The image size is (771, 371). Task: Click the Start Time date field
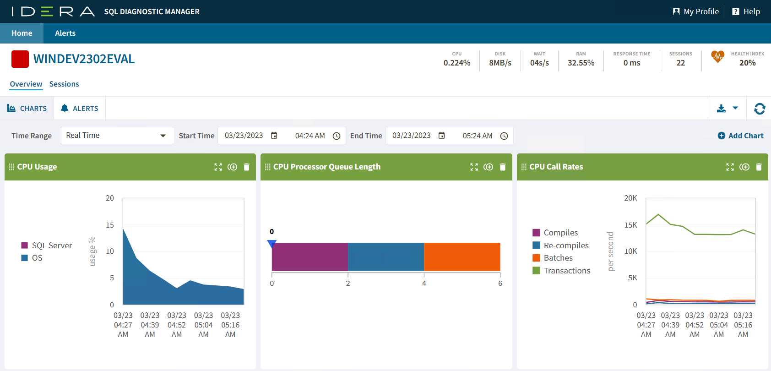pyautogui.click(x=244, y=136)
